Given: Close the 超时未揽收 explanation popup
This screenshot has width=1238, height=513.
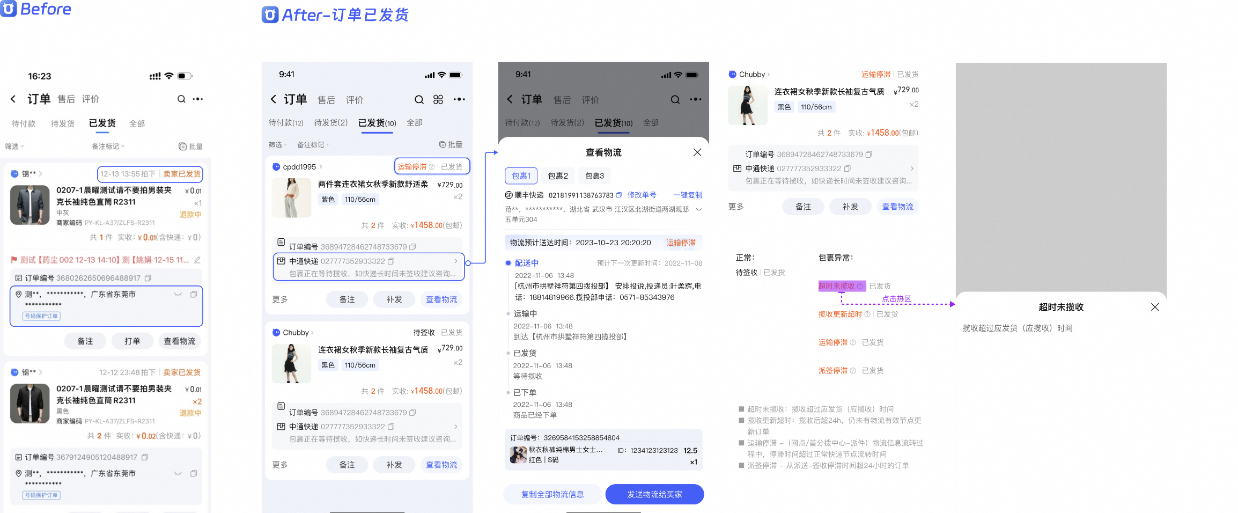Looking at the screenshot, I should point(1155,307).
